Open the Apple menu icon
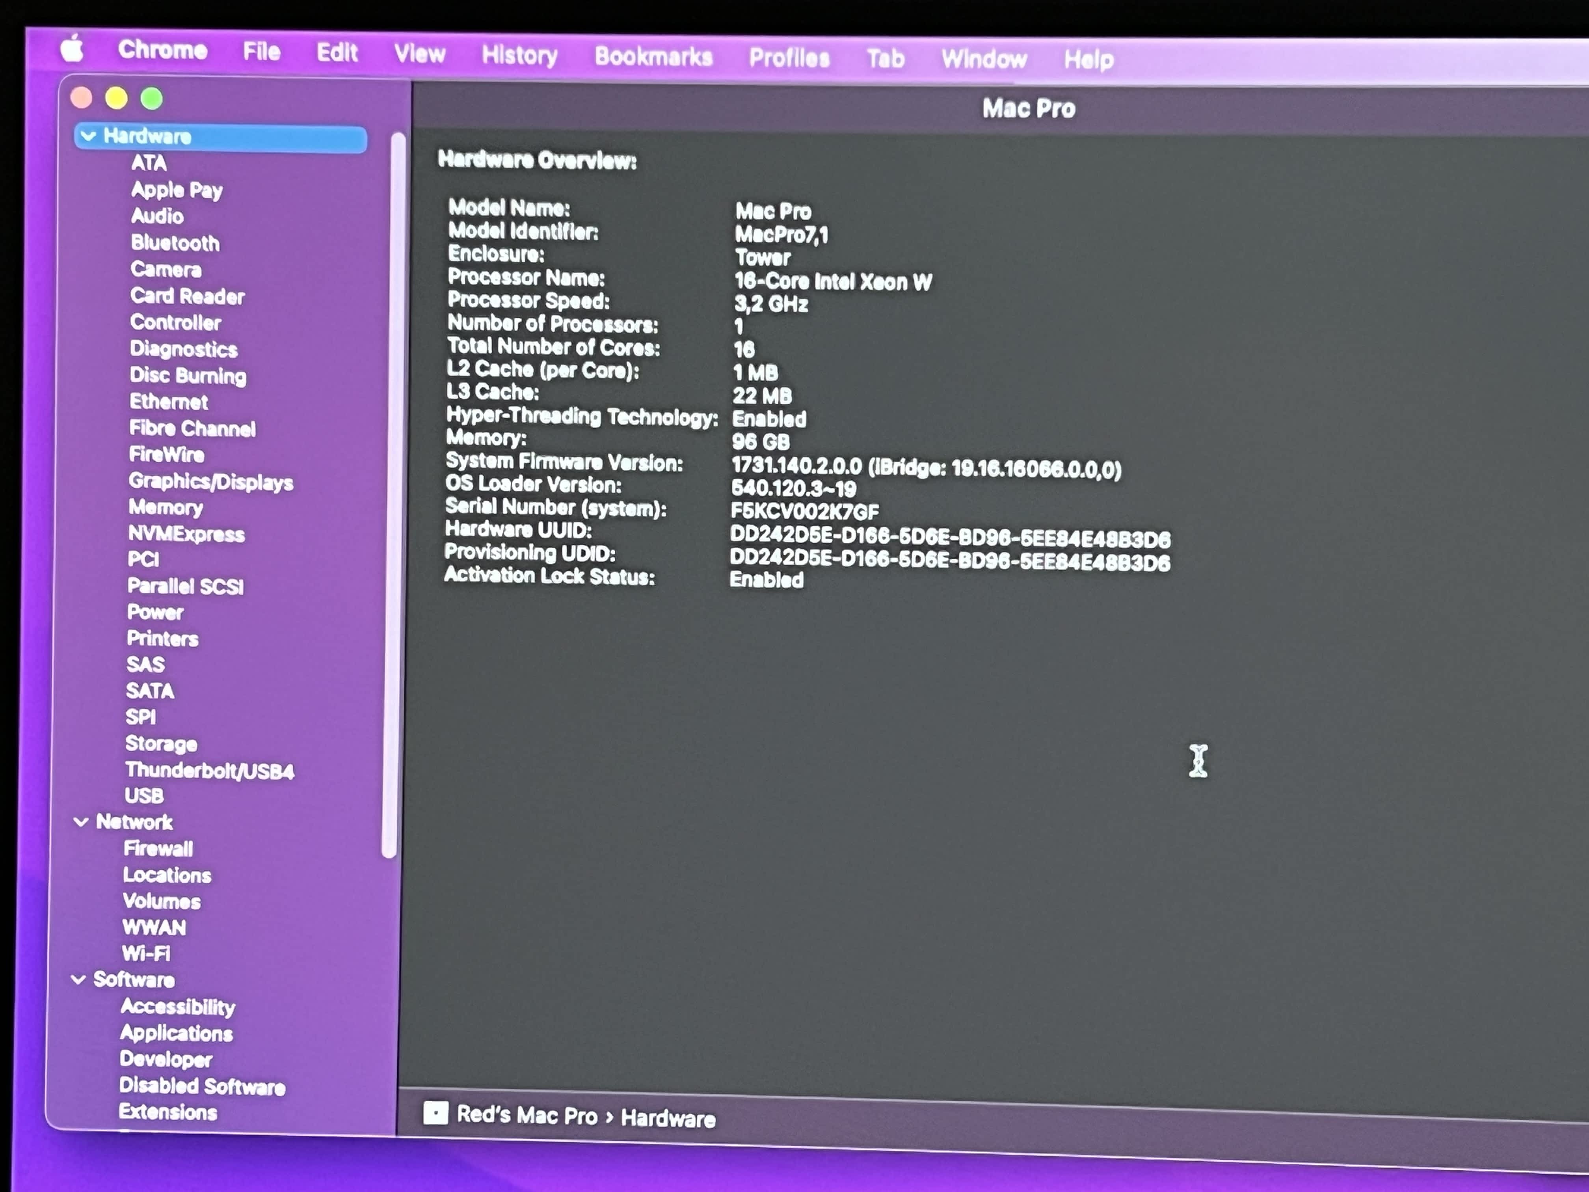The width and height of the screenshot is (1589, 1192). coord(72,49)
